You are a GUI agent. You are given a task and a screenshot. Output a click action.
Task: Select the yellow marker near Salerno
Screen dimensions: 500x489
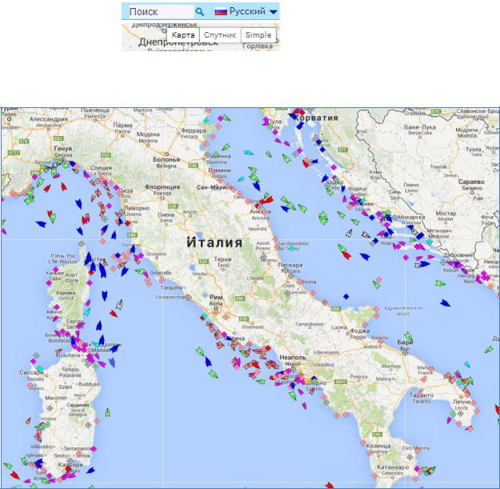[x=308, y=381]
